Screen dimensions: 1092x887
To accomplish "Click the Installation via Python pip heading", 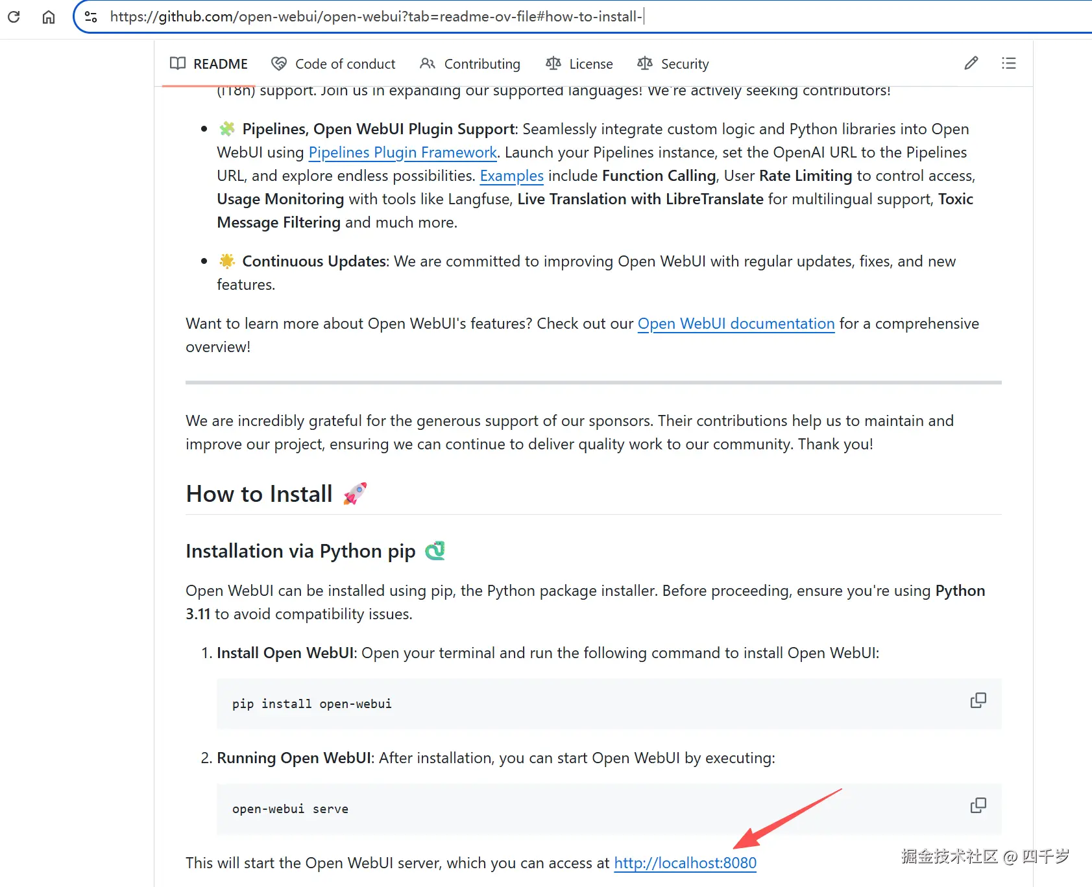I will pos(315,551).
